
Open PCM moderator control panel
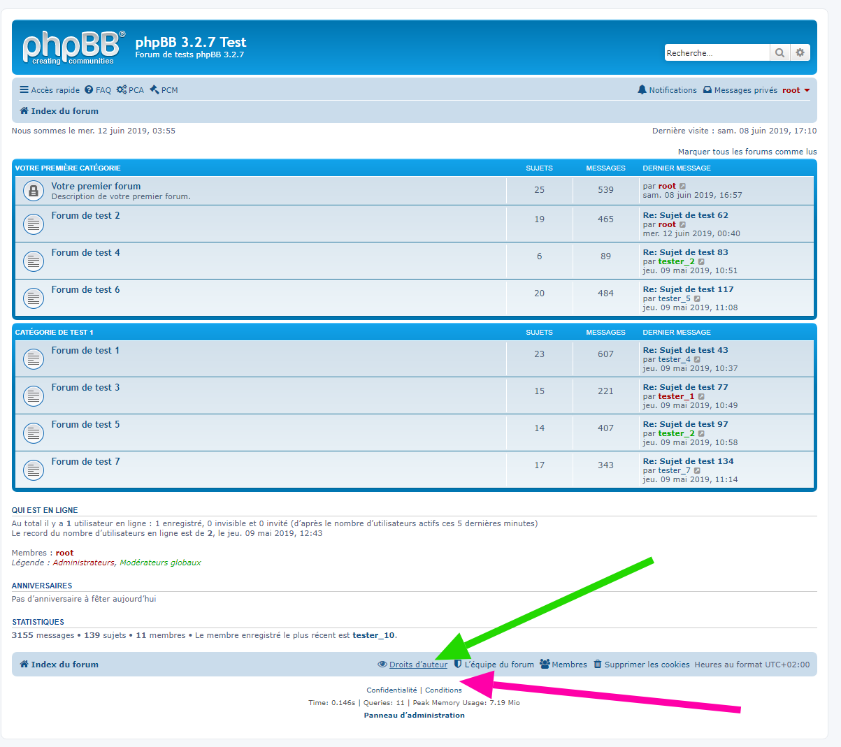[164, 90]
